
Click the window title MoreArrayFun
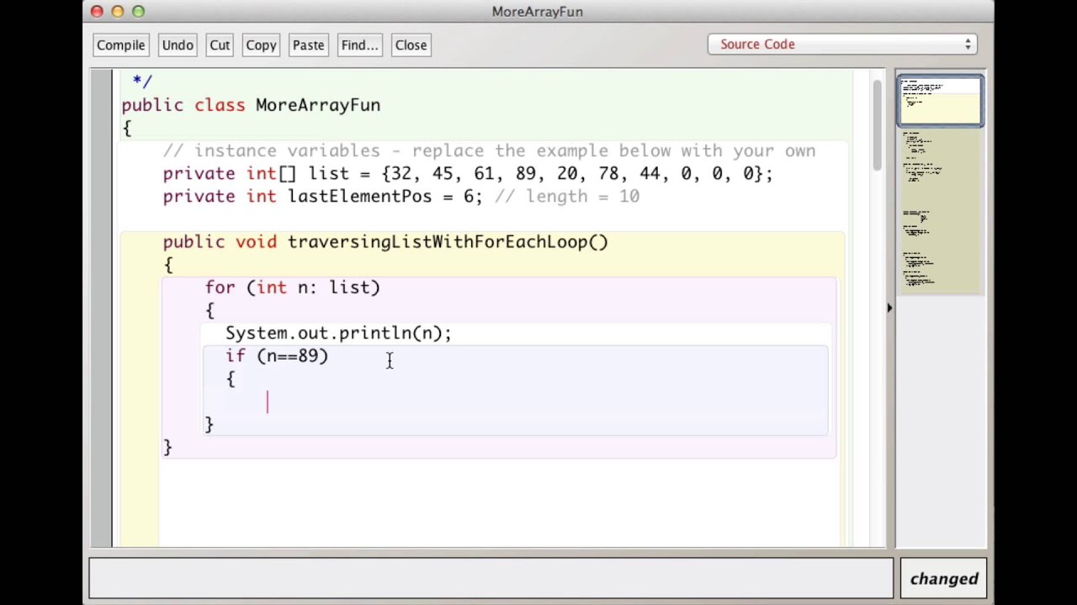pyautogui.click(x=538, y=12)
